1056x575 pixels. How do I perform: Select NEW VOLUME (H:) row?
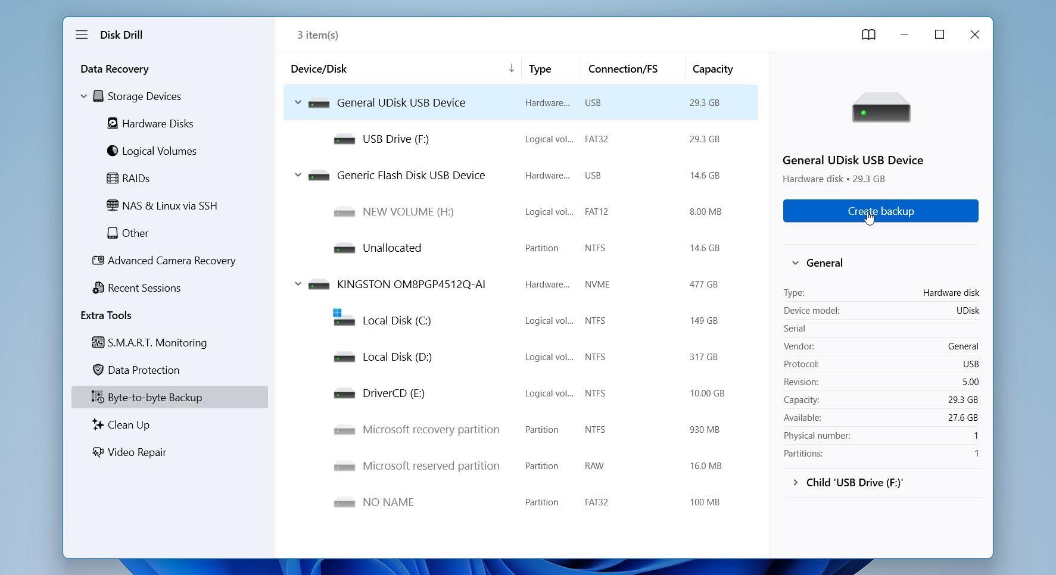pos(521,211)
